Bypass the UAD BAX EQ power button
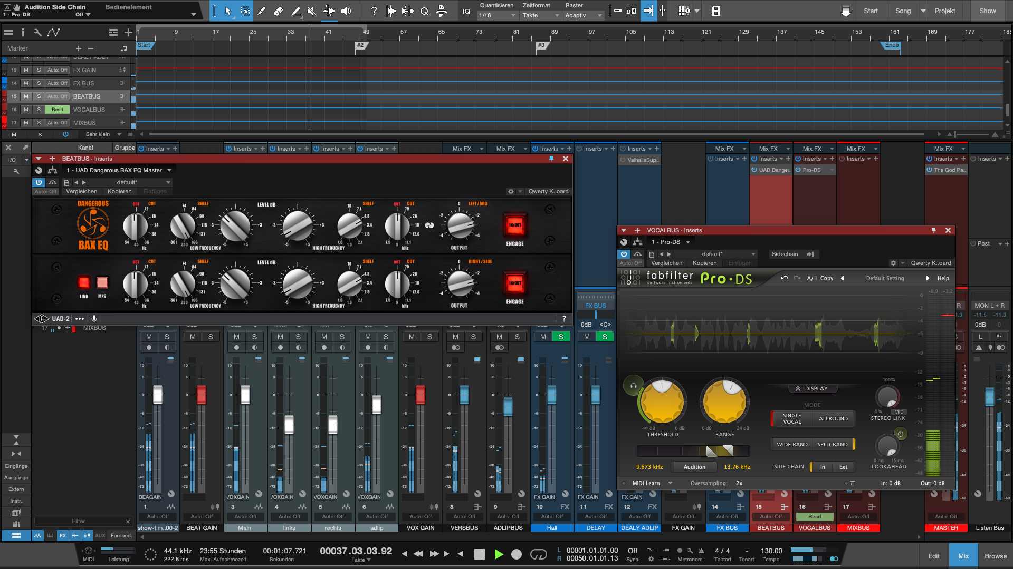1013x569 pixels. tap(39, 182)
